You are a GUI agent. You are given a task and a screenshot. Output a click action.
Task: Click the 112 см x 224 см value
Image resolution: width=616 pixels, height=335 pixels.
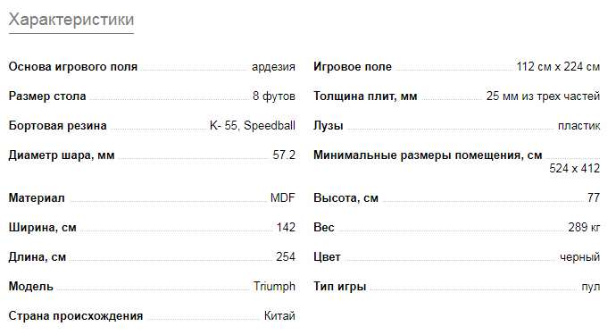point(558,67)
